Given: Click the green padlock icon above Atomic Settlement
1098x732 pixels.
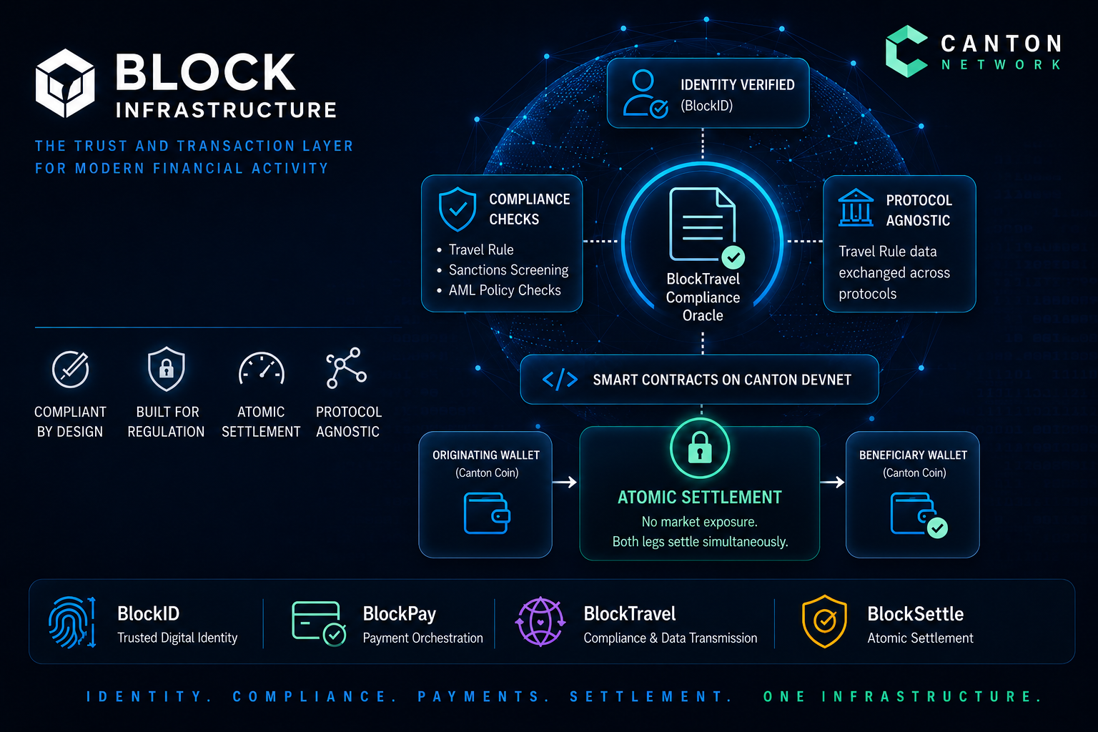Looking at the screenshot, I should tap(700, 450).
